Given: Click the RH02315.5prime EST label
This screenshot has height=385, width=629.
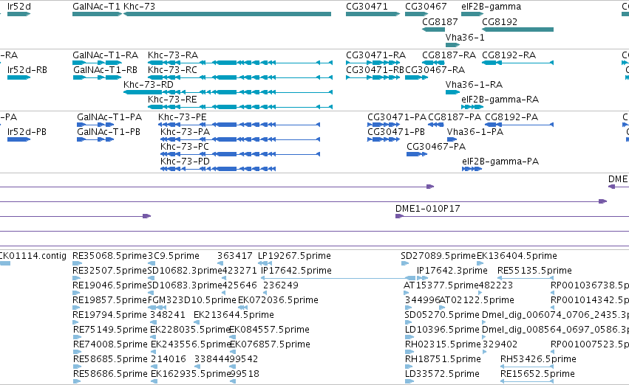Looking at the screenshot, I should pos(443,344).
